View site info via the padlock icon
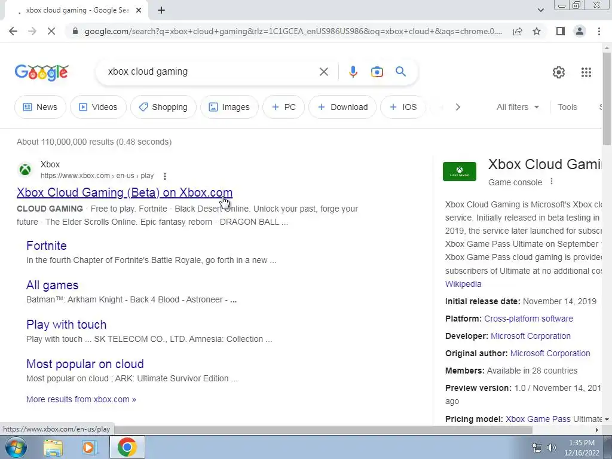 [x=75, y=31]
